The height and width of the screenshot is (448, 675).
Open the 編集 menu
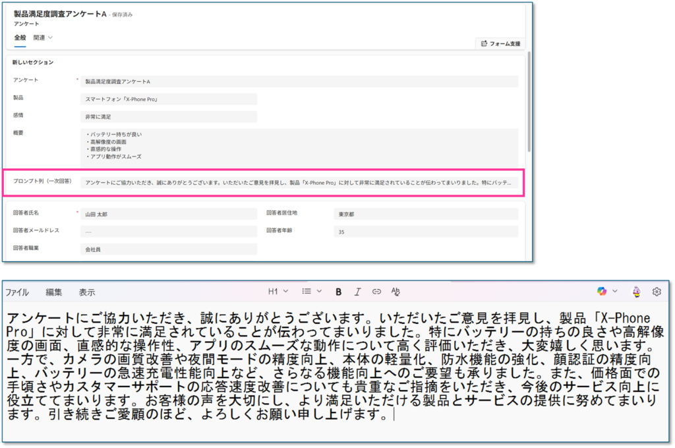[x=53, y=292]
